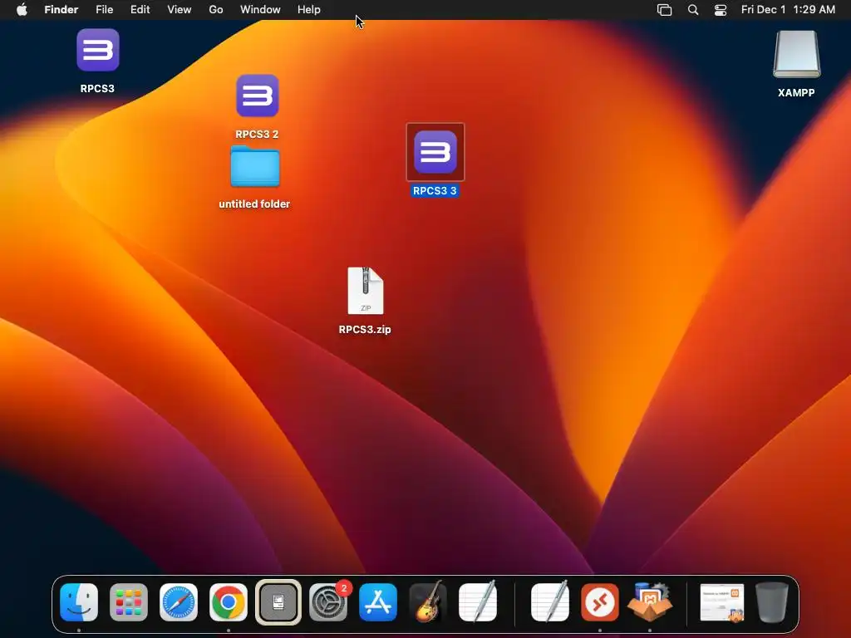The image size is (851, 638).
Task: Click the "RPCS3 2" name label
Action: (257, 134)
